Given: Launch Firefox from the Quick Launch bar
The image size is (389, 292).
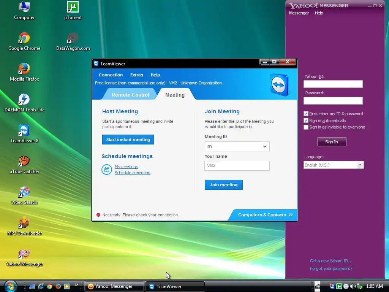Looking at the screenshot, I should click(58, 286).
